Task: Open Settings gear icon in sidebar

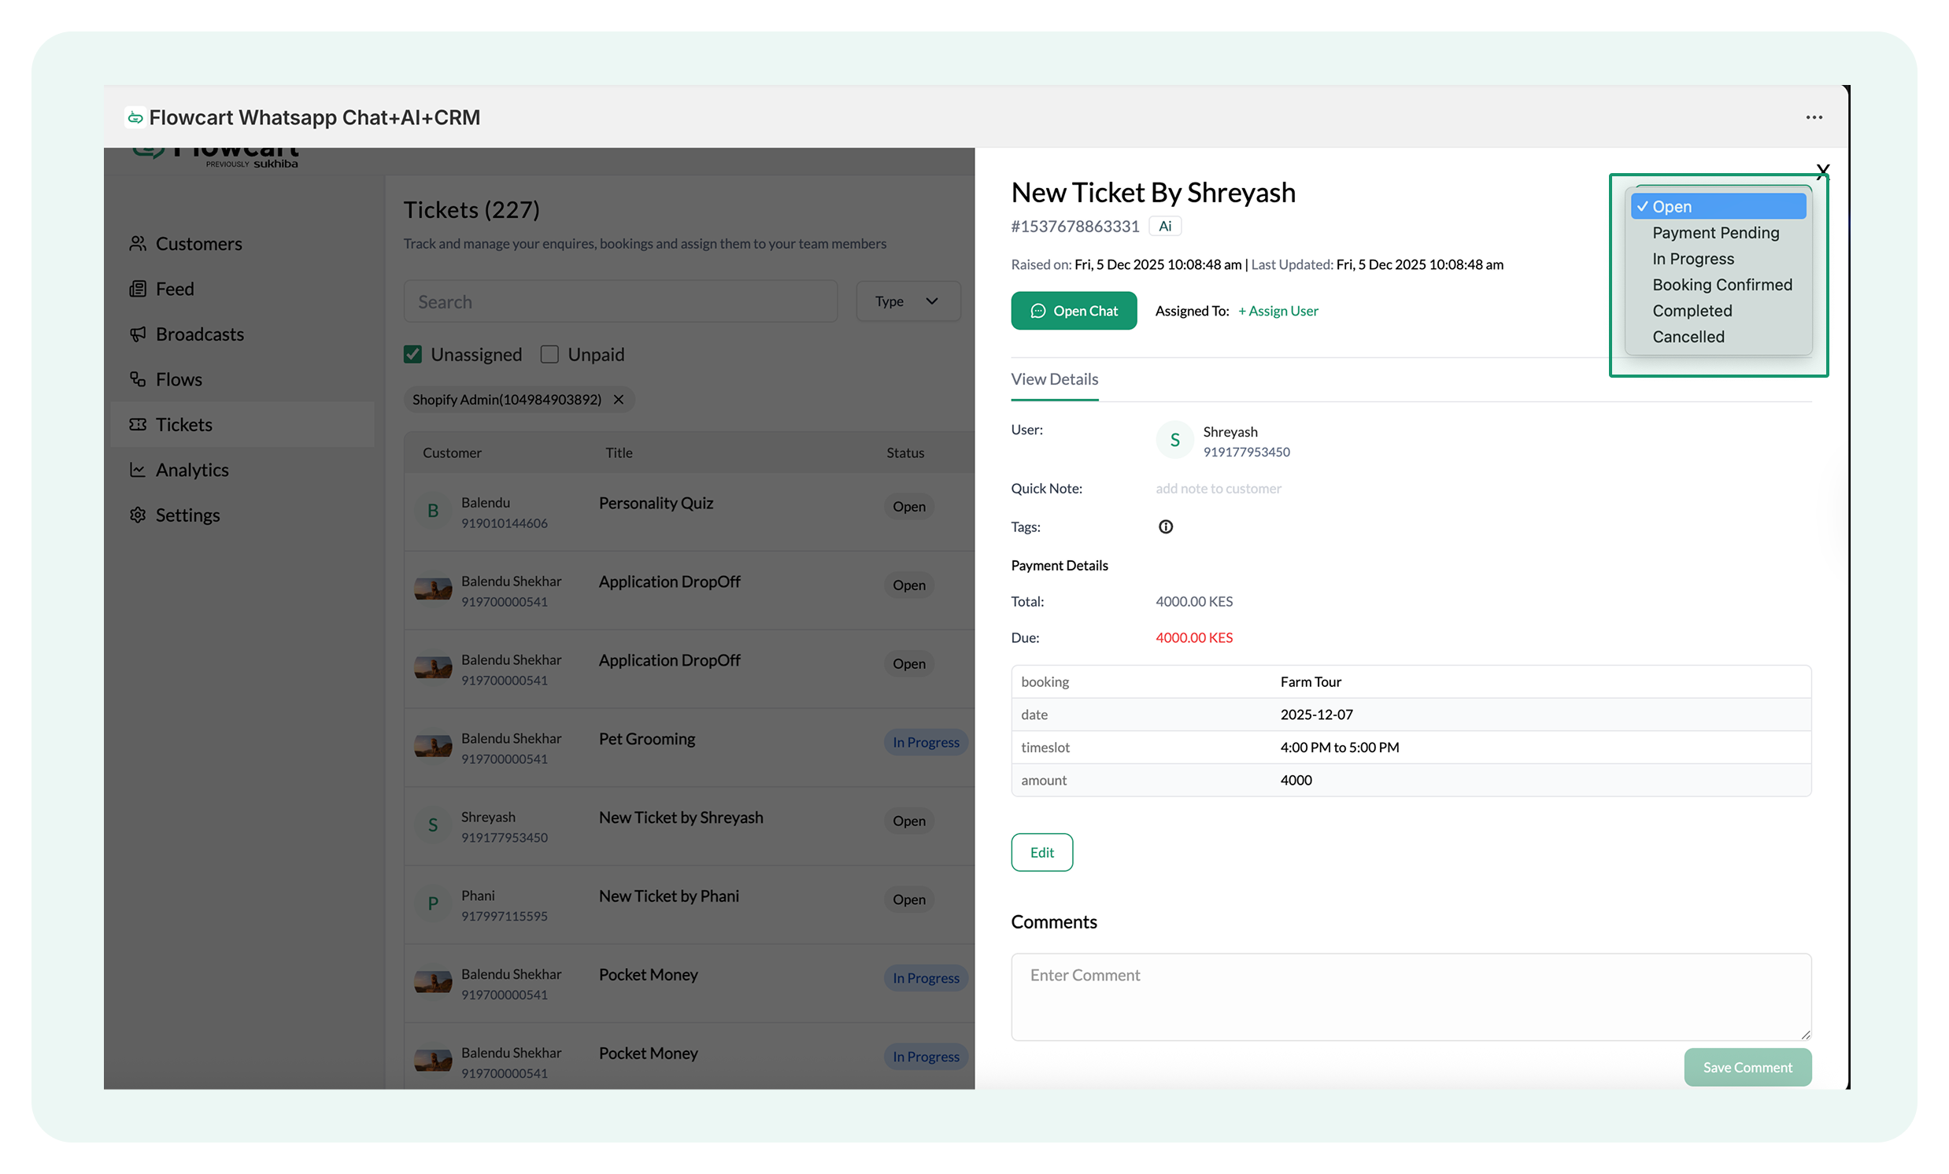Action: (138, 515)
